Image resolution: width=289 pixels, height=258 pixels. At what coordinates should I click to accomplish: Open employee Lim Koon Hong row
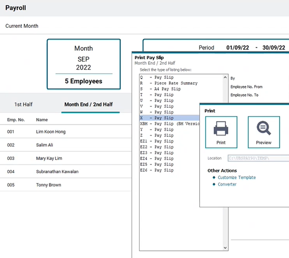pyautogui.click(x=51, y=132)
